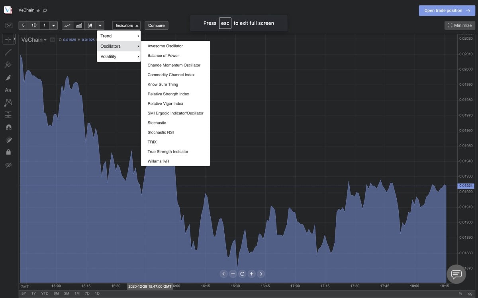Viewport: 478px width, 298px height.
Task: Click the Compare button
Action: 156,25
